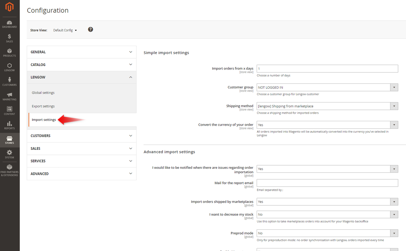Open the Store View selector
406x251 pixels.
65,30
